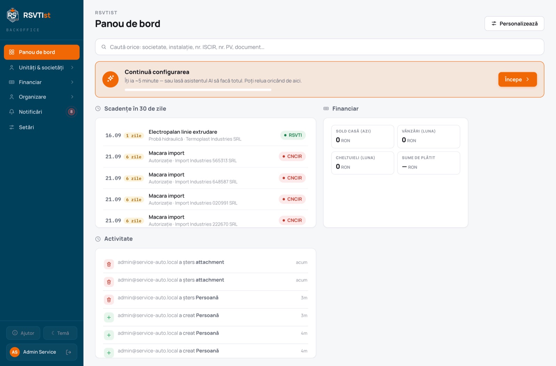The image size is (556, 366).
Task: Open Macara import for Import Industries 020991
Action: point(206,199)
